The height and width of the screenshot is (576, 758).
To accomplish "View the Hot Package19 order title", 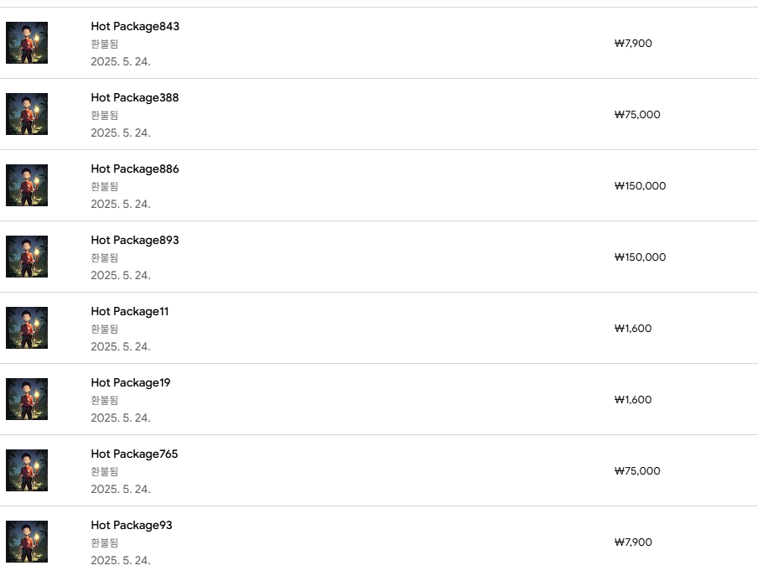I will coord(131,382).
